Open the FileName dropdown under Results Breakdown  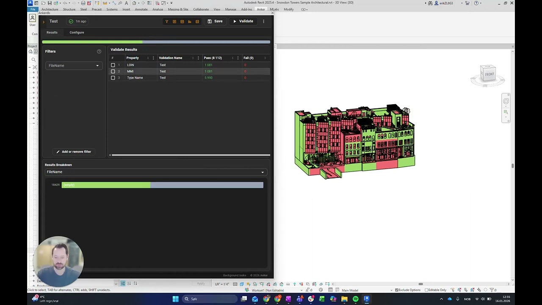point(155,172)
